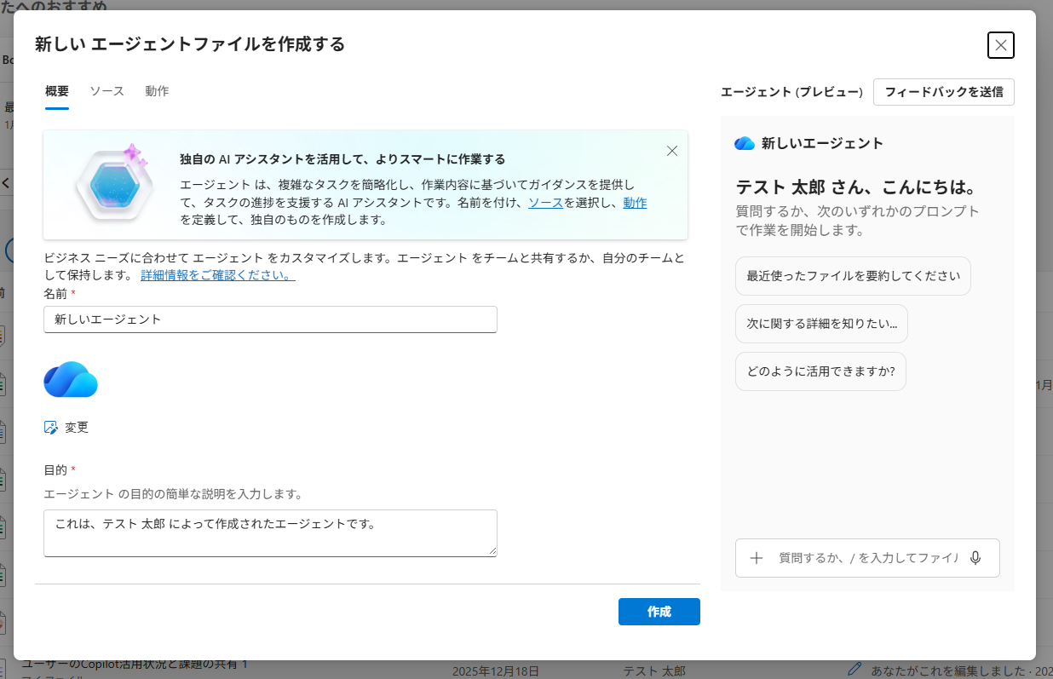Click the plus icon in chat input
Screen dimensions: 1053x679
756,558
